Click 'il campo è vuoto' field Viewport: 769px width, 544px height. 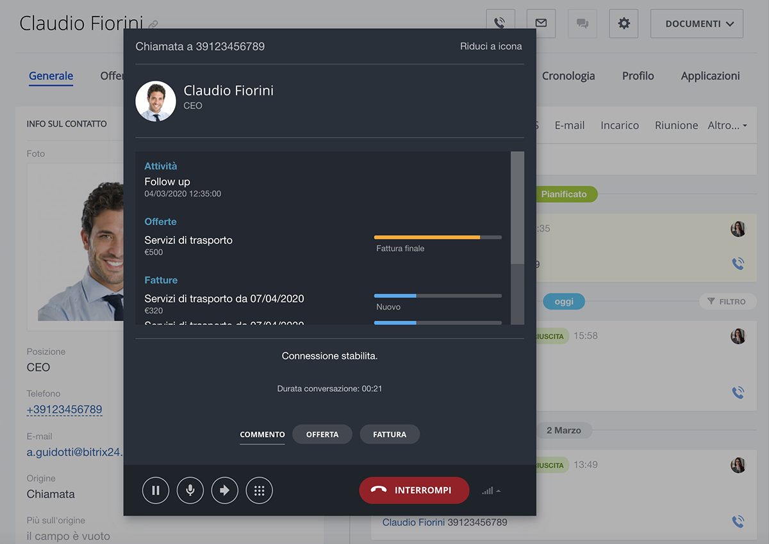[68, 536]
